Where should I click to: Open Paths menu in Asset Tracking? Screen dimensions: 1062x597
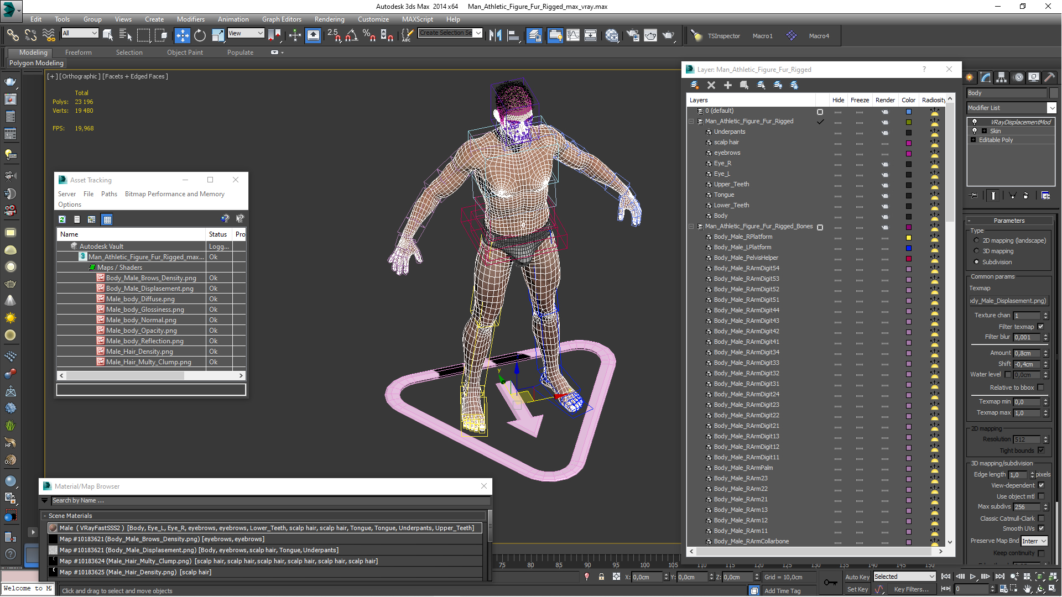point(109,194)
